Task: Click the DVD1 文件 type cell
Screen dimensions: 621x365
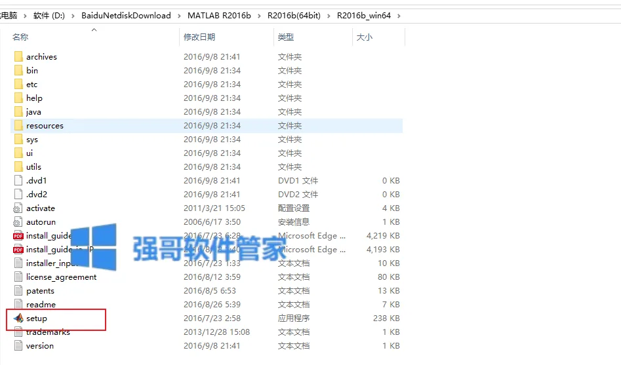Action: pyautogui.click(x=298, y=180)
